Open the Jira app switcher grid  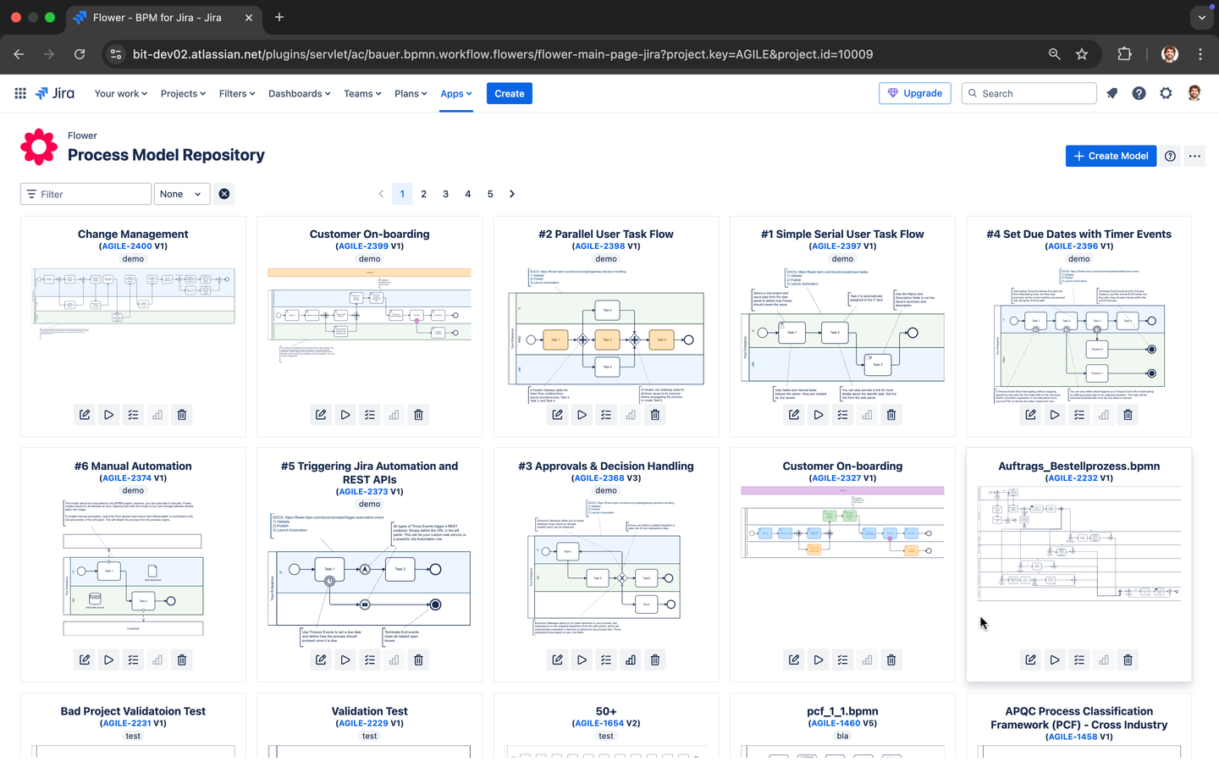pos(20,93)
